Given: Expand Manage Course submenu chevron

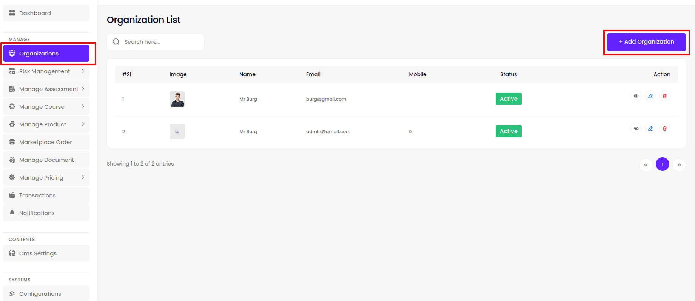Looking at the screenshot, I should point(83,107).
